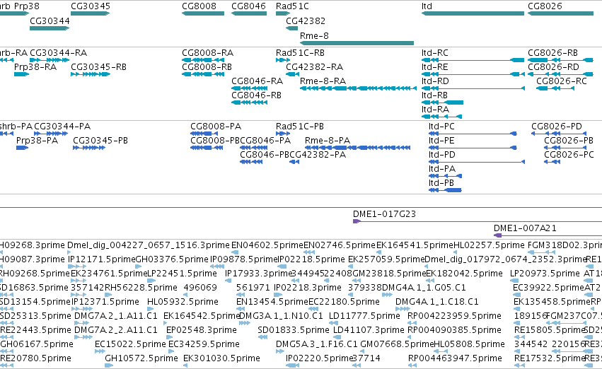602x369 pixels.
Task: Click transcript CG30345-RB
Action: 91,74
